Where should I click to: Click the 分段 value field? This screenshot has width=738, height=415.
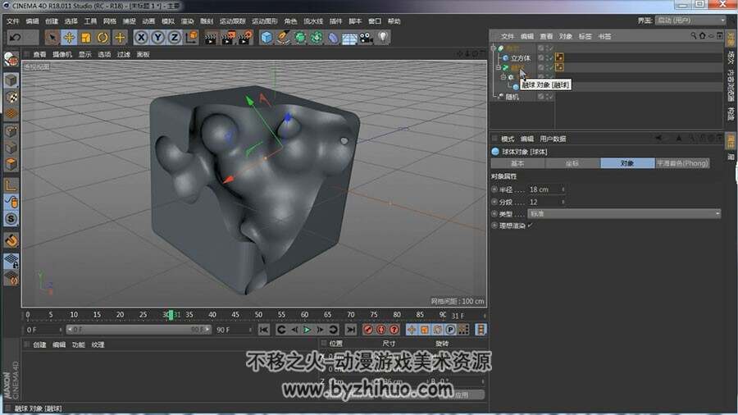pos(544,202)
